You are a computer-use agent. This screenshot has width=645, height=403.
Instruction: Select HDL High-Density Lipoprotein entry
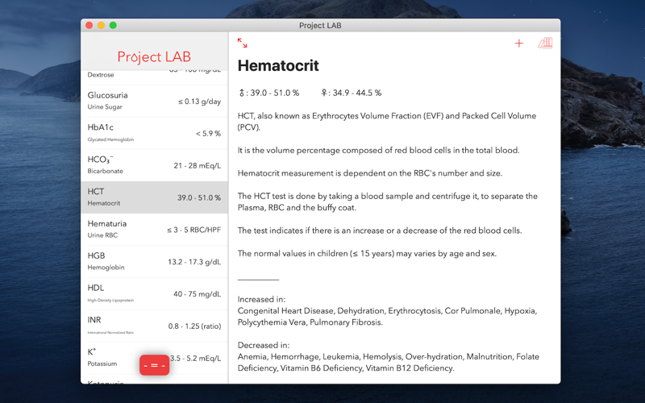pos(154,294)
